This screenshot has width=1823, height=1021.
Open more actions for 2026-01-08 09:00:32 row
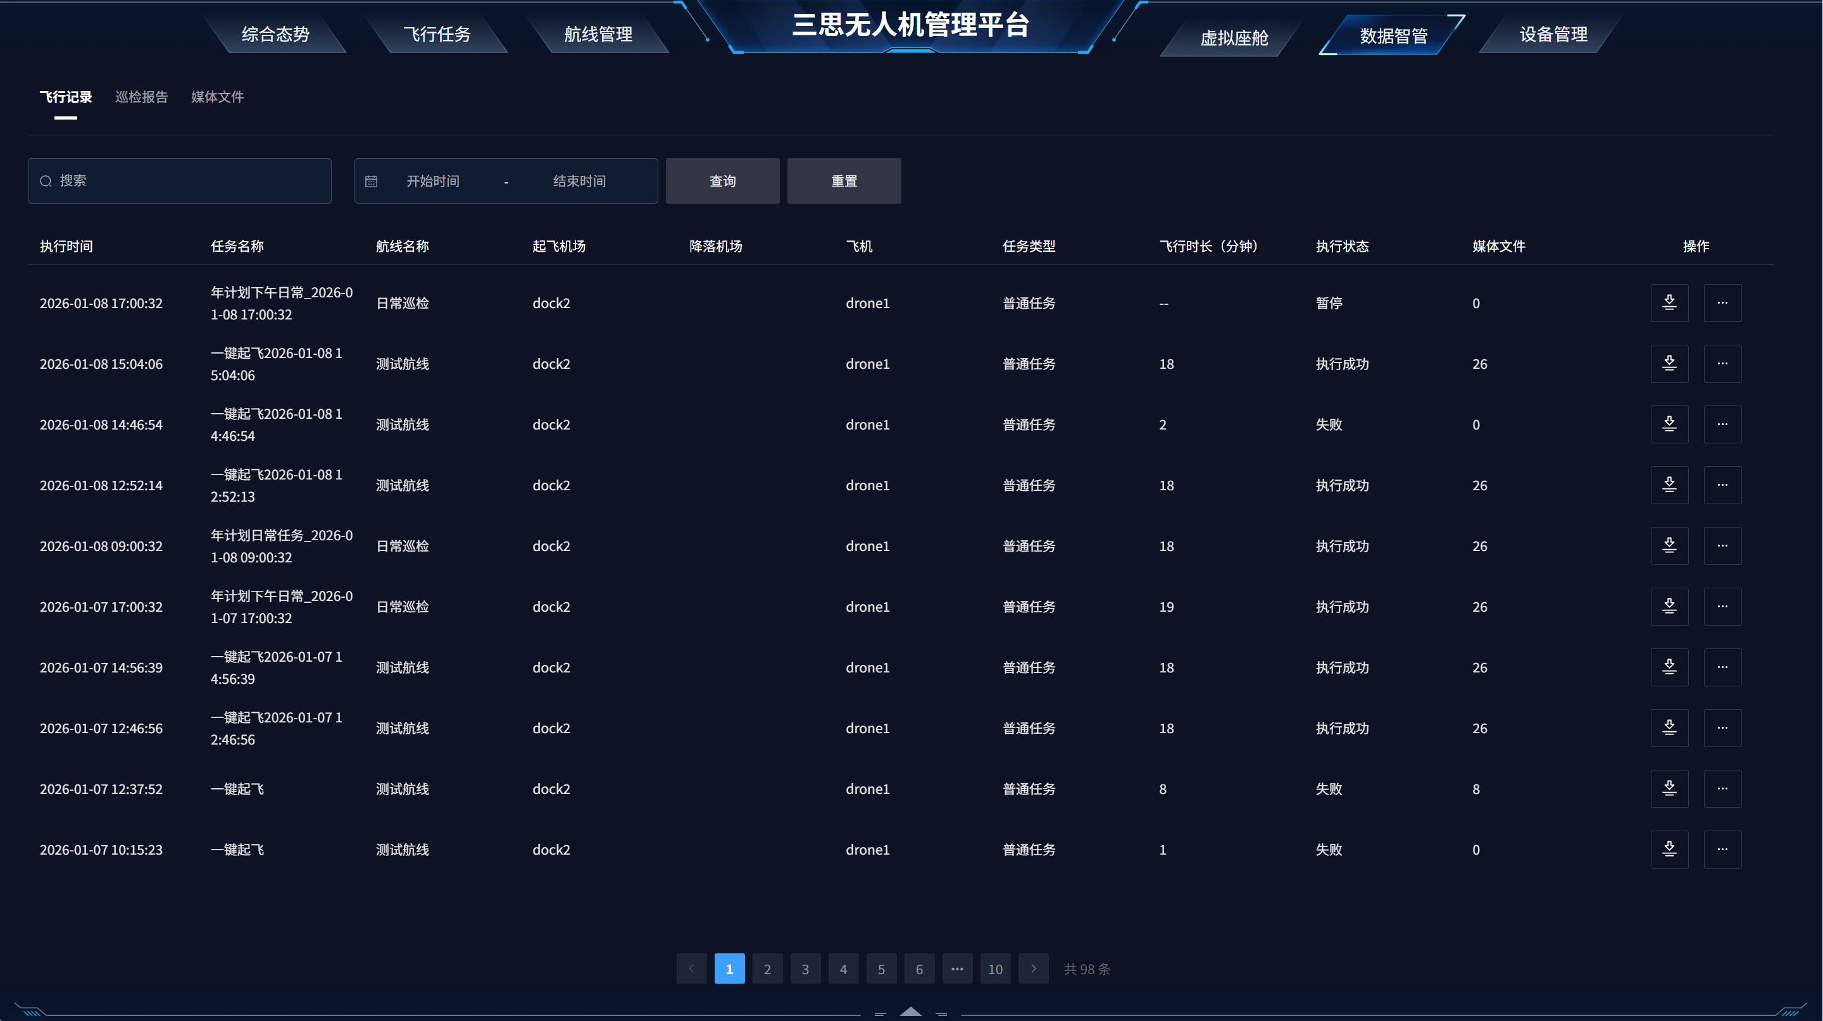(x=1722, y=545)
